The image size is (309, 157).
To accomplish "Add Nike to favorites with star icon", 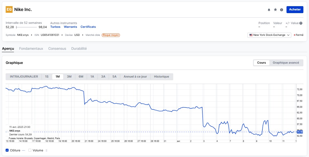I will (275, 10).
